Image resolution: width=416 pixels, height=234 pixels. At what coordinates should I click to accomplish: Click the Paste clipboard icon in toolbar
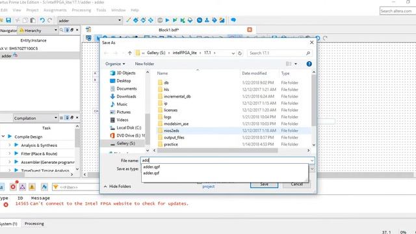(33, 20)
